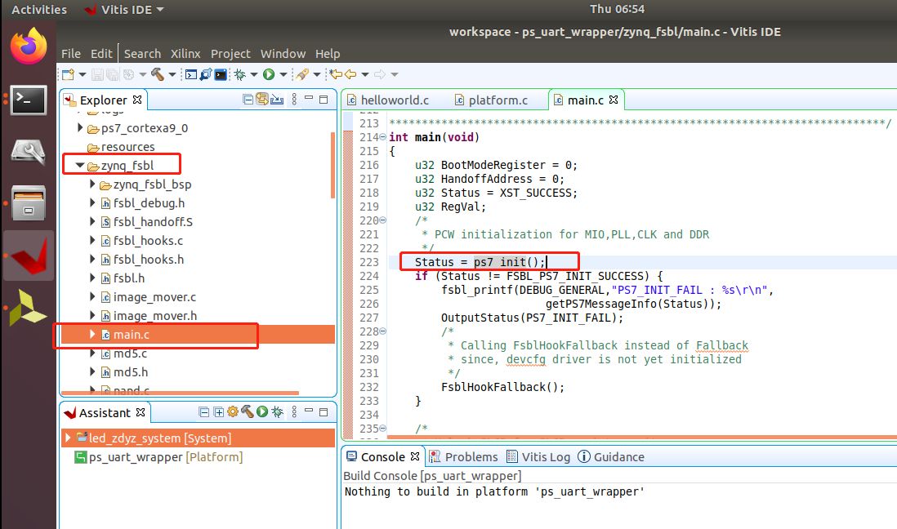
Task: Run the application using the green play icon
Action: (x=268, y=73)
